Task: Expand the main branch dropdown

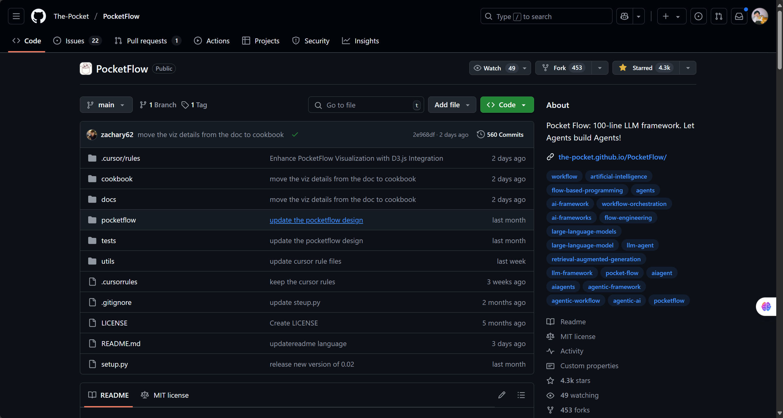Action: (x=106, y=105)
